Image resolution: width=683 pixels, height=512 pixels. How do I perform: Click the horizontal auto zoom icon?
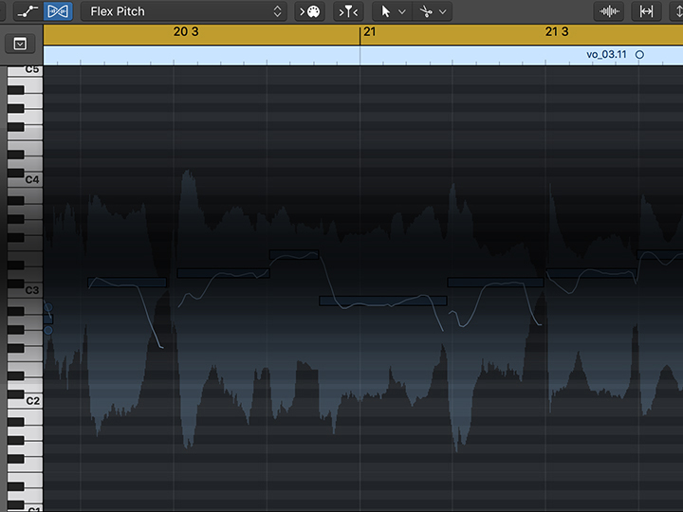click(x=646, y=11)
